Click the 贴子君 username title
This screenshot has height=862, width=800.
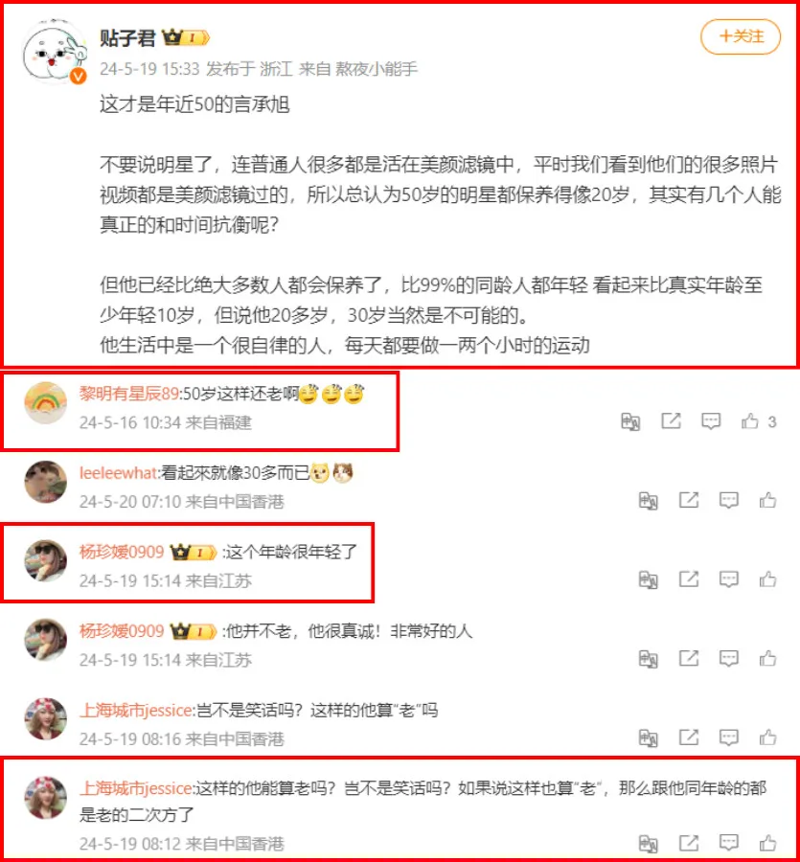click(127, 38)
